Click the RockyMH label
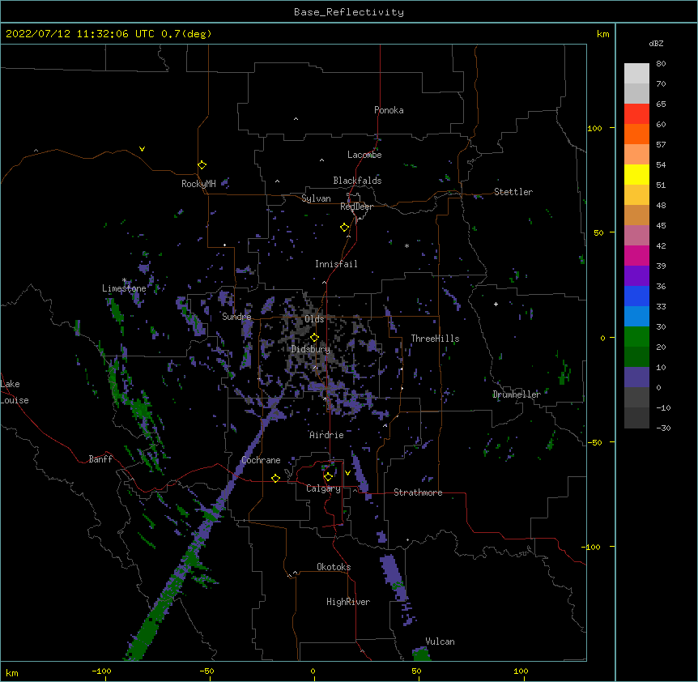698x682 pixels. (198, 184)
